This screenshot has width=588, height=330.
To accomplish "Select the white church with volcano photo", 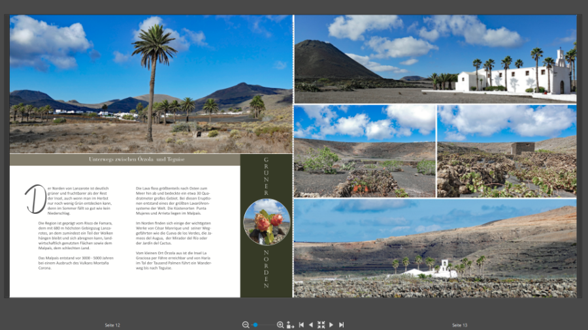I will click(435, 59).
